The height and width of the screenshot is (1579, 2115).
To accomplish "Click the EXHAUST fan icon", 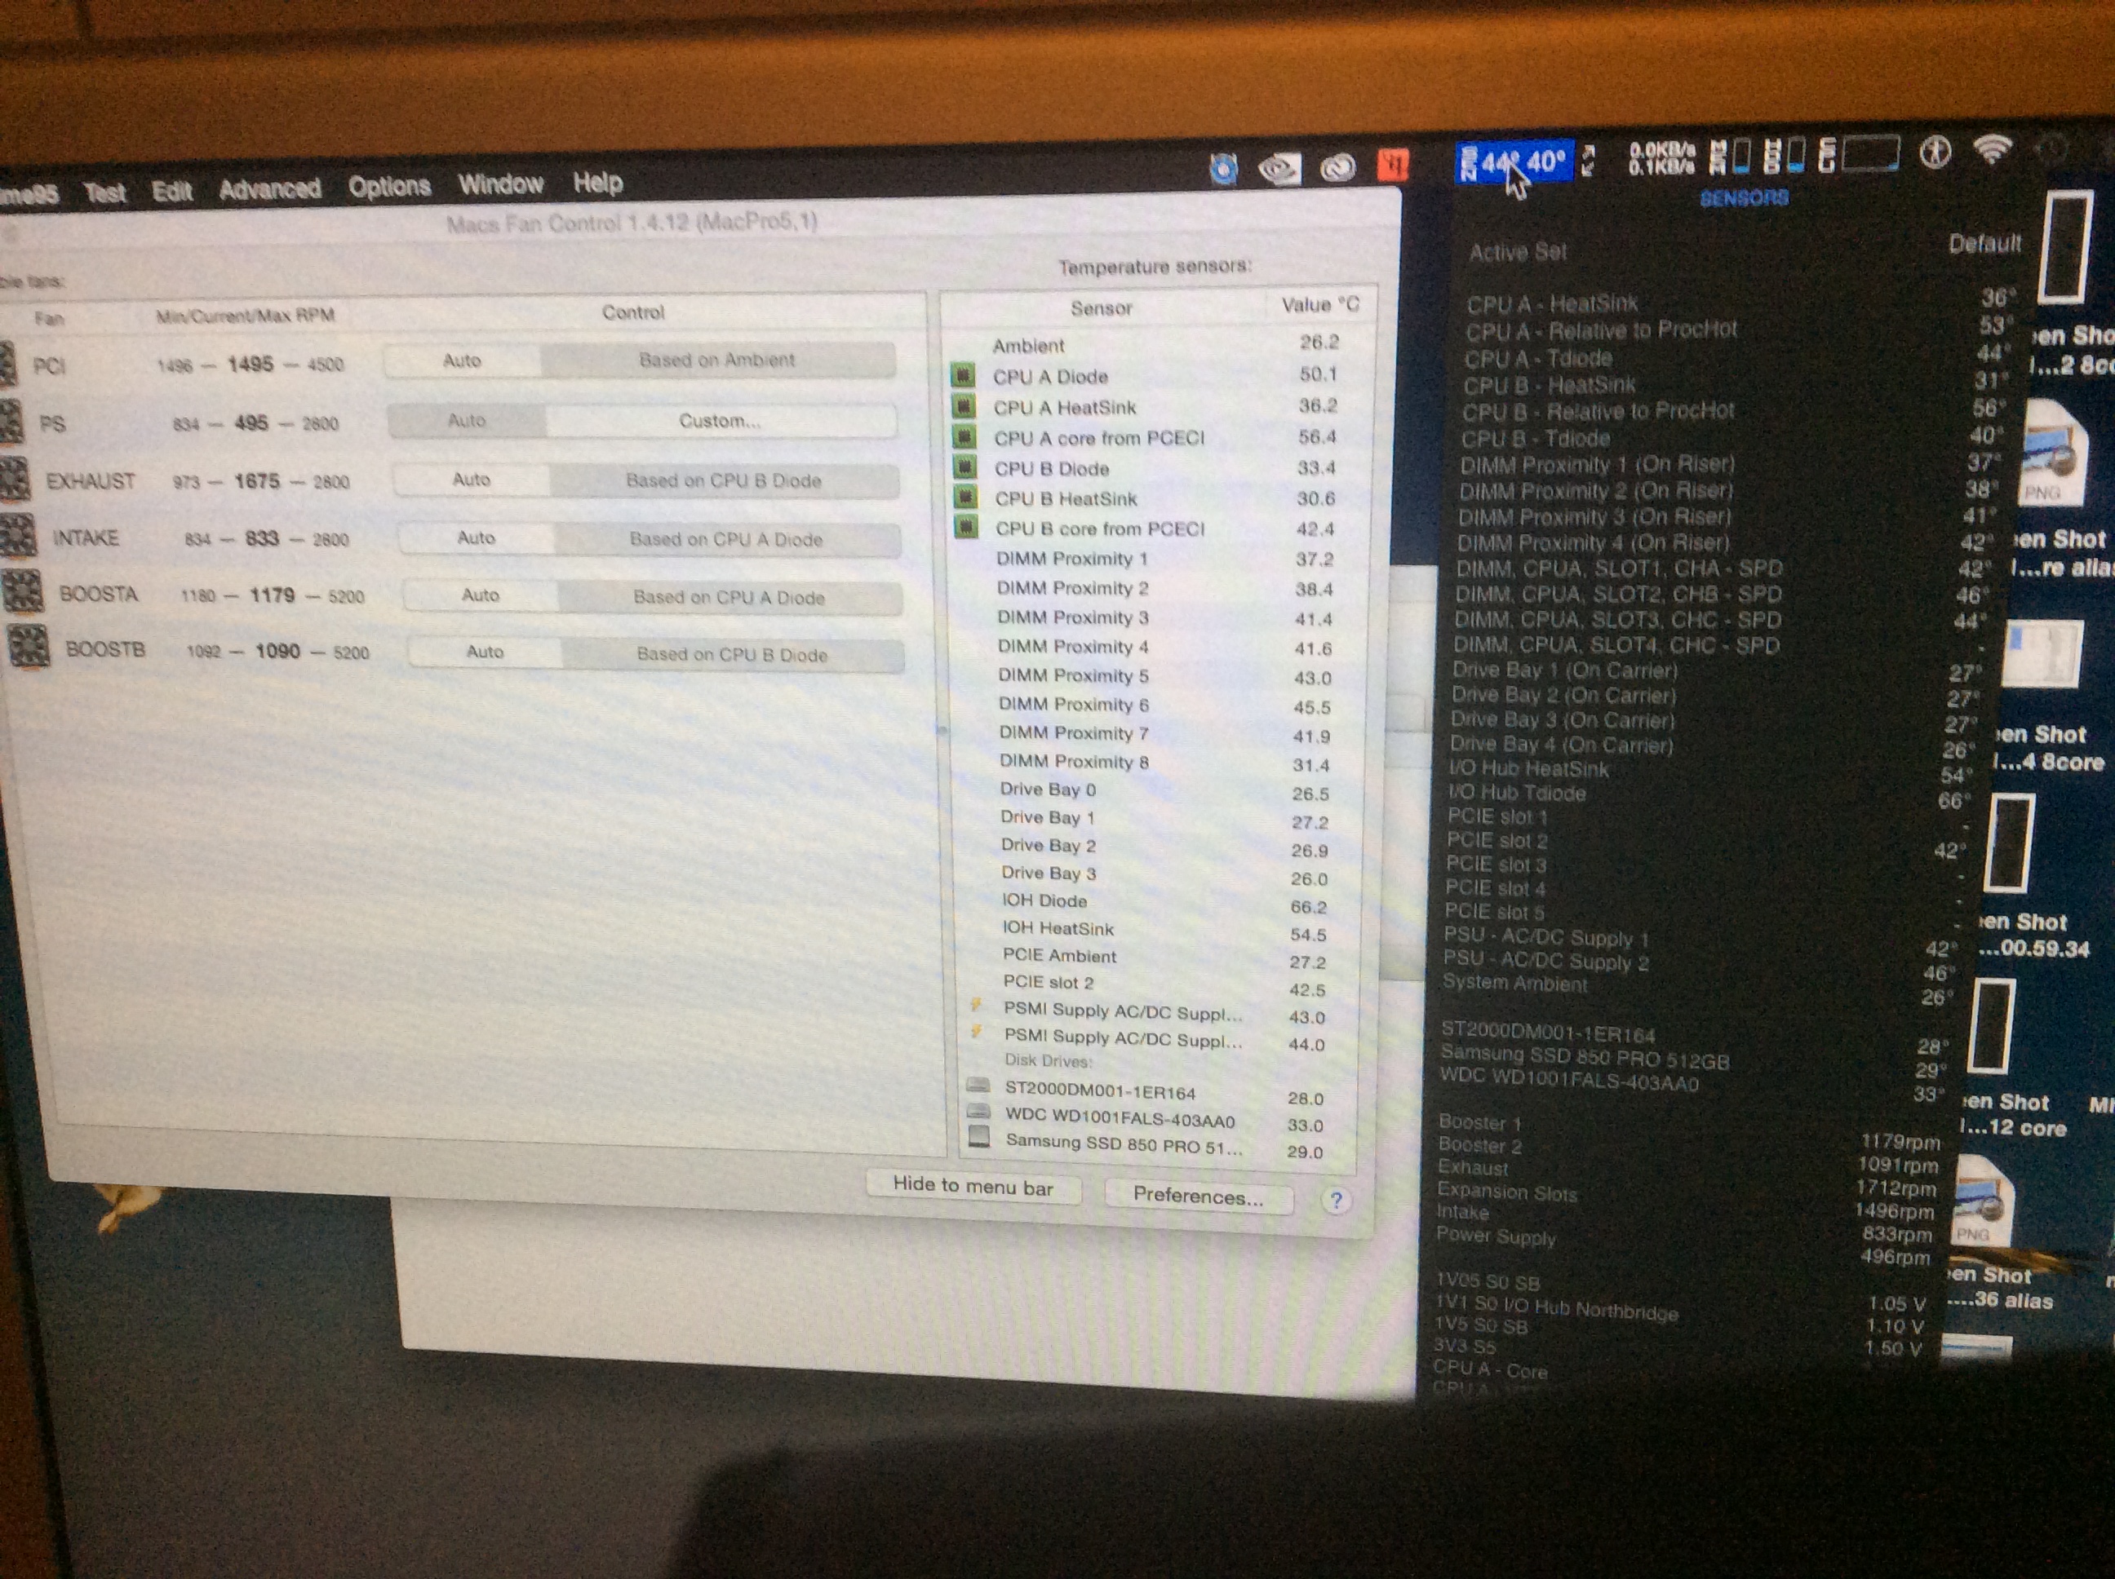I will 16,479.
